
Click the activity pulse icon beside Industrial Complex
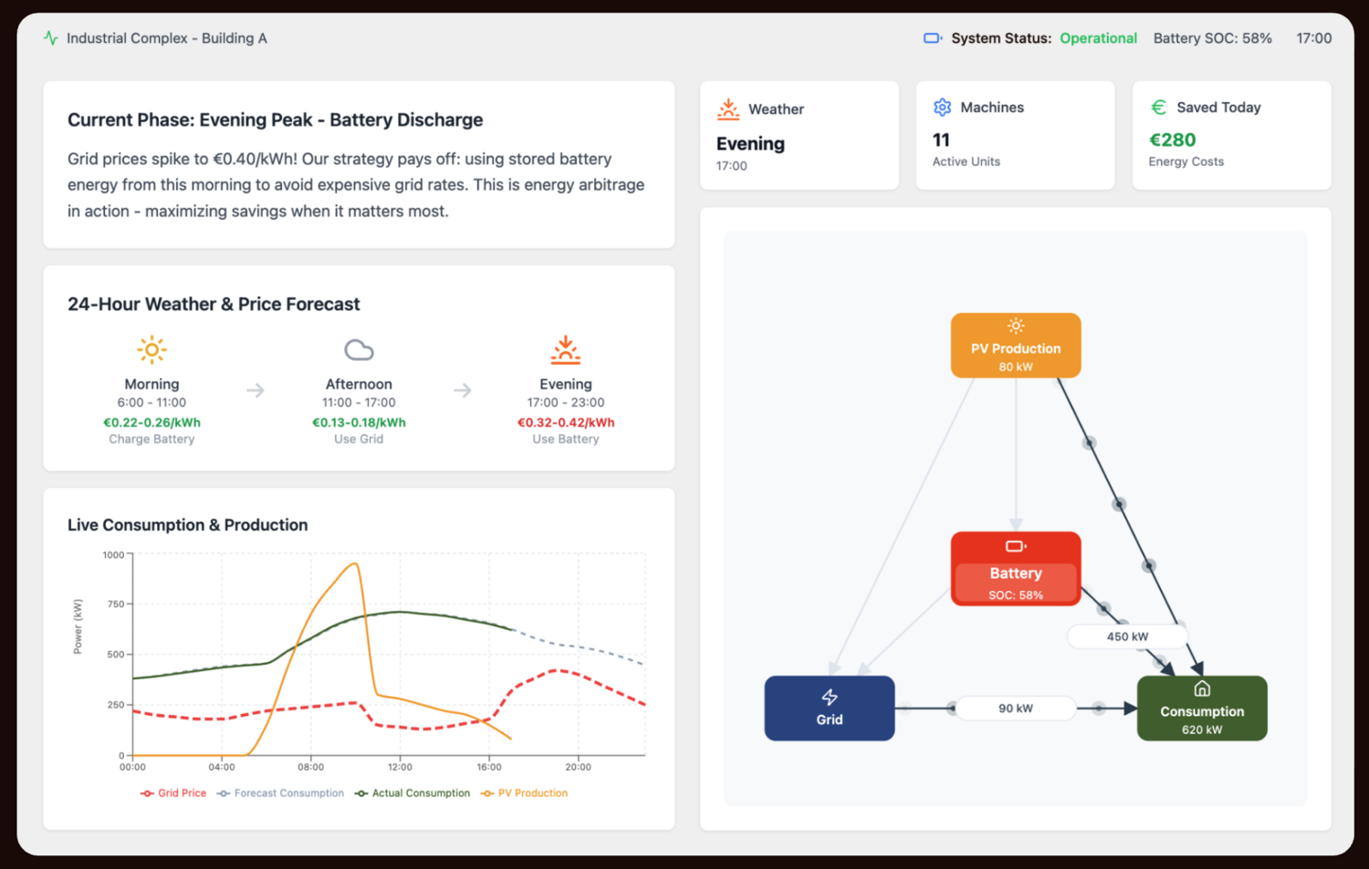pyautogui.click(x=50, y=38)
